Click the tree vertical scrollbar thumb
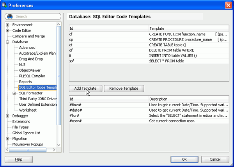This screenshot has height=167, width=234. pyautogui.click(x=59, y=76)
